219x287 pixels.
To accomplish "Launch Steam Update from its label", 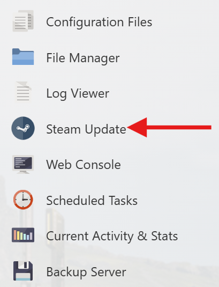I will pos(86,129).
